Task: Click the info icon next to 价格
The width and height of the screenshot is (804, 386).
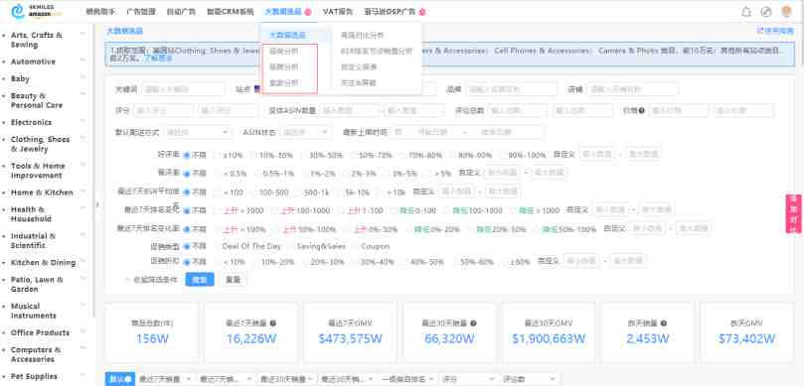Action: (x=641, y=110)
